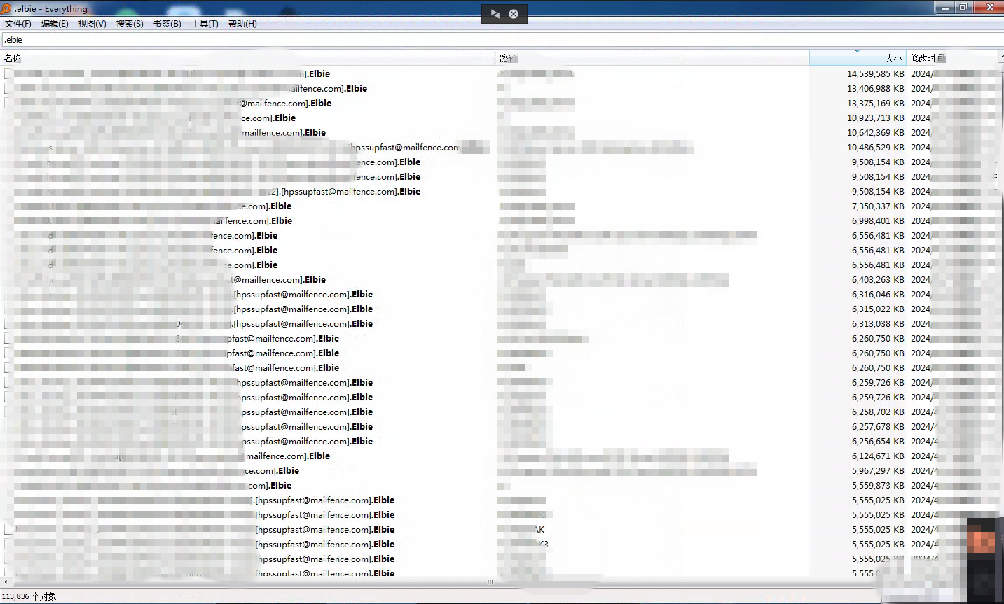Select the 13,406,988 KB size cell
1004x604 pixels.
click(876, 88)
